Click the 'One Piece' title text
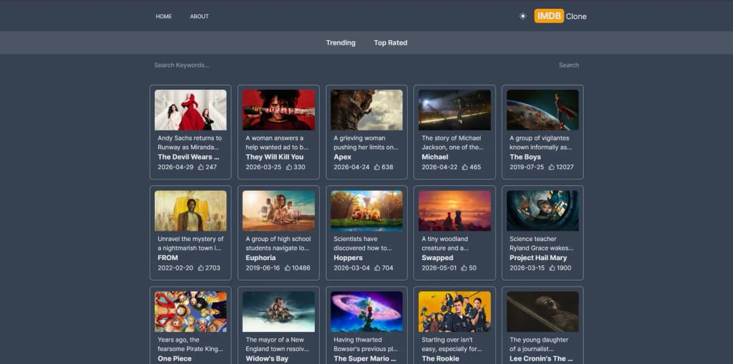The width and height of the screenshot is (733, 364). (174, 359)
